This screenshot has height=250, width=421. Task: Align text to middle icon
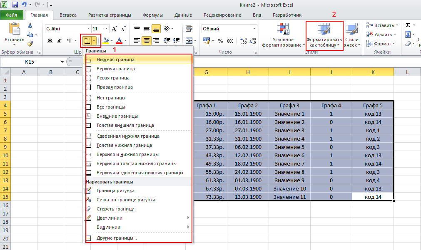tap(147, 28)
